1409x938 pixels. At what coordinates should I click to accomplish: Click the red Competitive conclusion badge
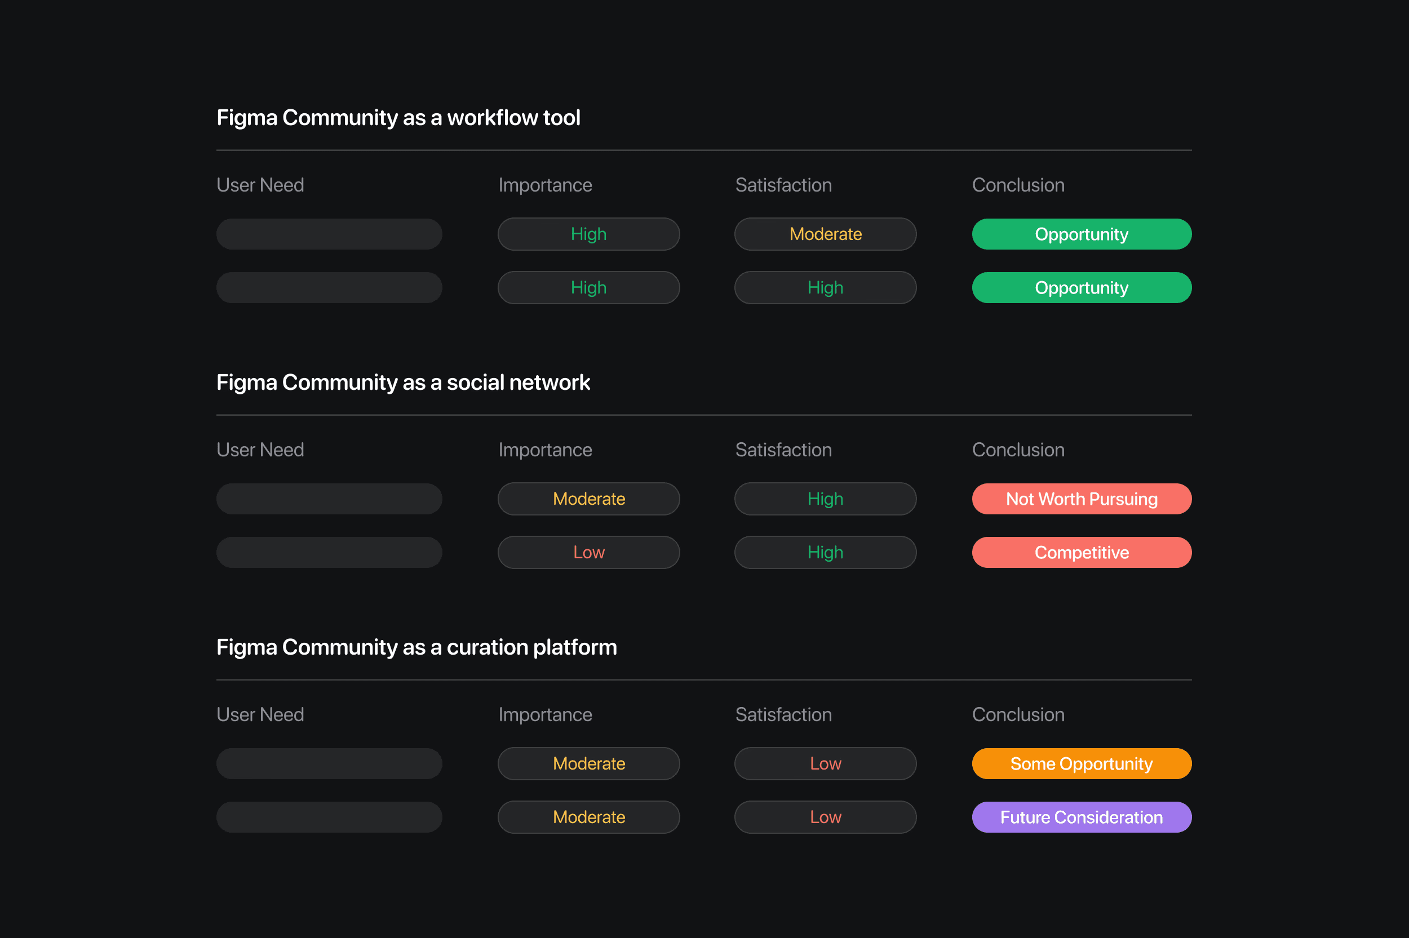1081,552
